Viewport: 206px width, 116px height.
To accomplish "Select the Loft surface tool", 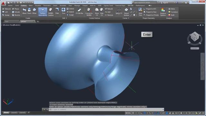I will tap(5, 12).
